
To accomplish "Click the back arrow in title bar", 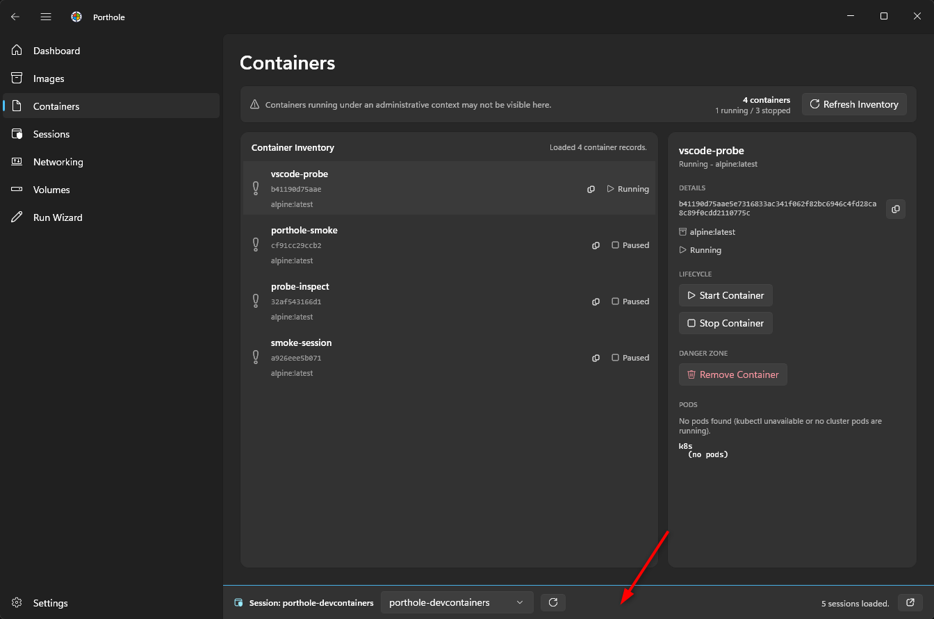I will click(15, 17).
